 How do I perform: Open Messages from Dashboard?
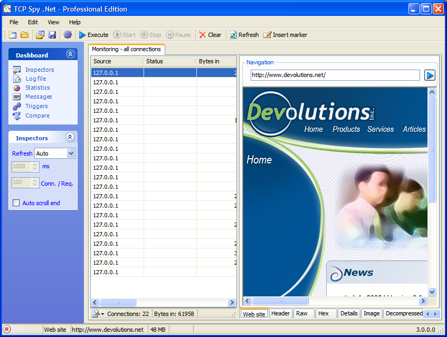click(x=39, y=97)
